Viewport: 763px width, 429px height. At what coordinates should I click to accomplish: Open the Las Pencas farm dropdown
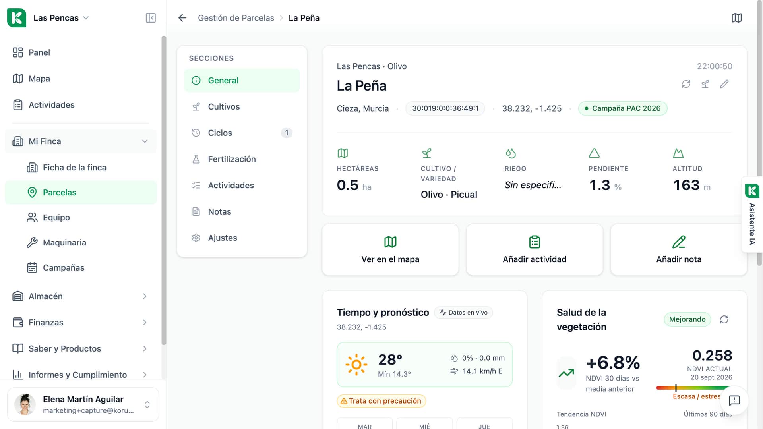coord(61,18)
